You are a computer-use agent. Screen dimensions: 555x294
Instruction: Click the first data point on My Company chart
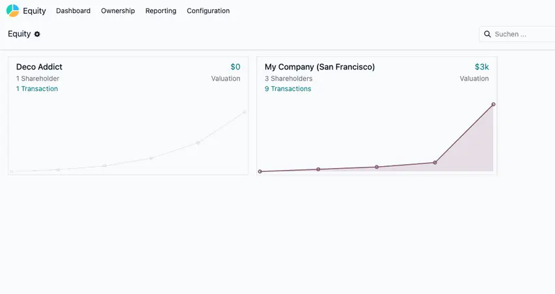tap(260, 171)
